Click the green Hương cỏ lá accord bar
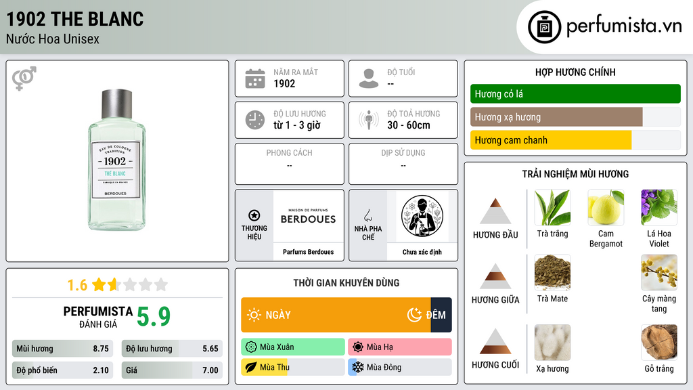 575,93
